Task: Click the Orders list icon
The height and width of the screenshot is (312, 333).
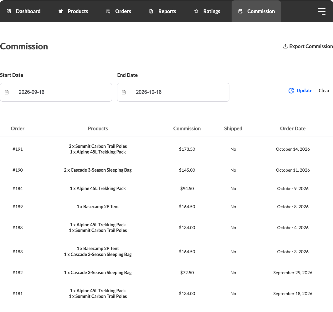Action: (x=108, y=11)
